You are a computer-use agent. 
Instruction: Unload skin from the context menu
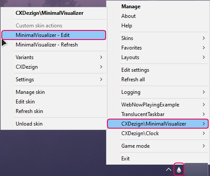54,124
